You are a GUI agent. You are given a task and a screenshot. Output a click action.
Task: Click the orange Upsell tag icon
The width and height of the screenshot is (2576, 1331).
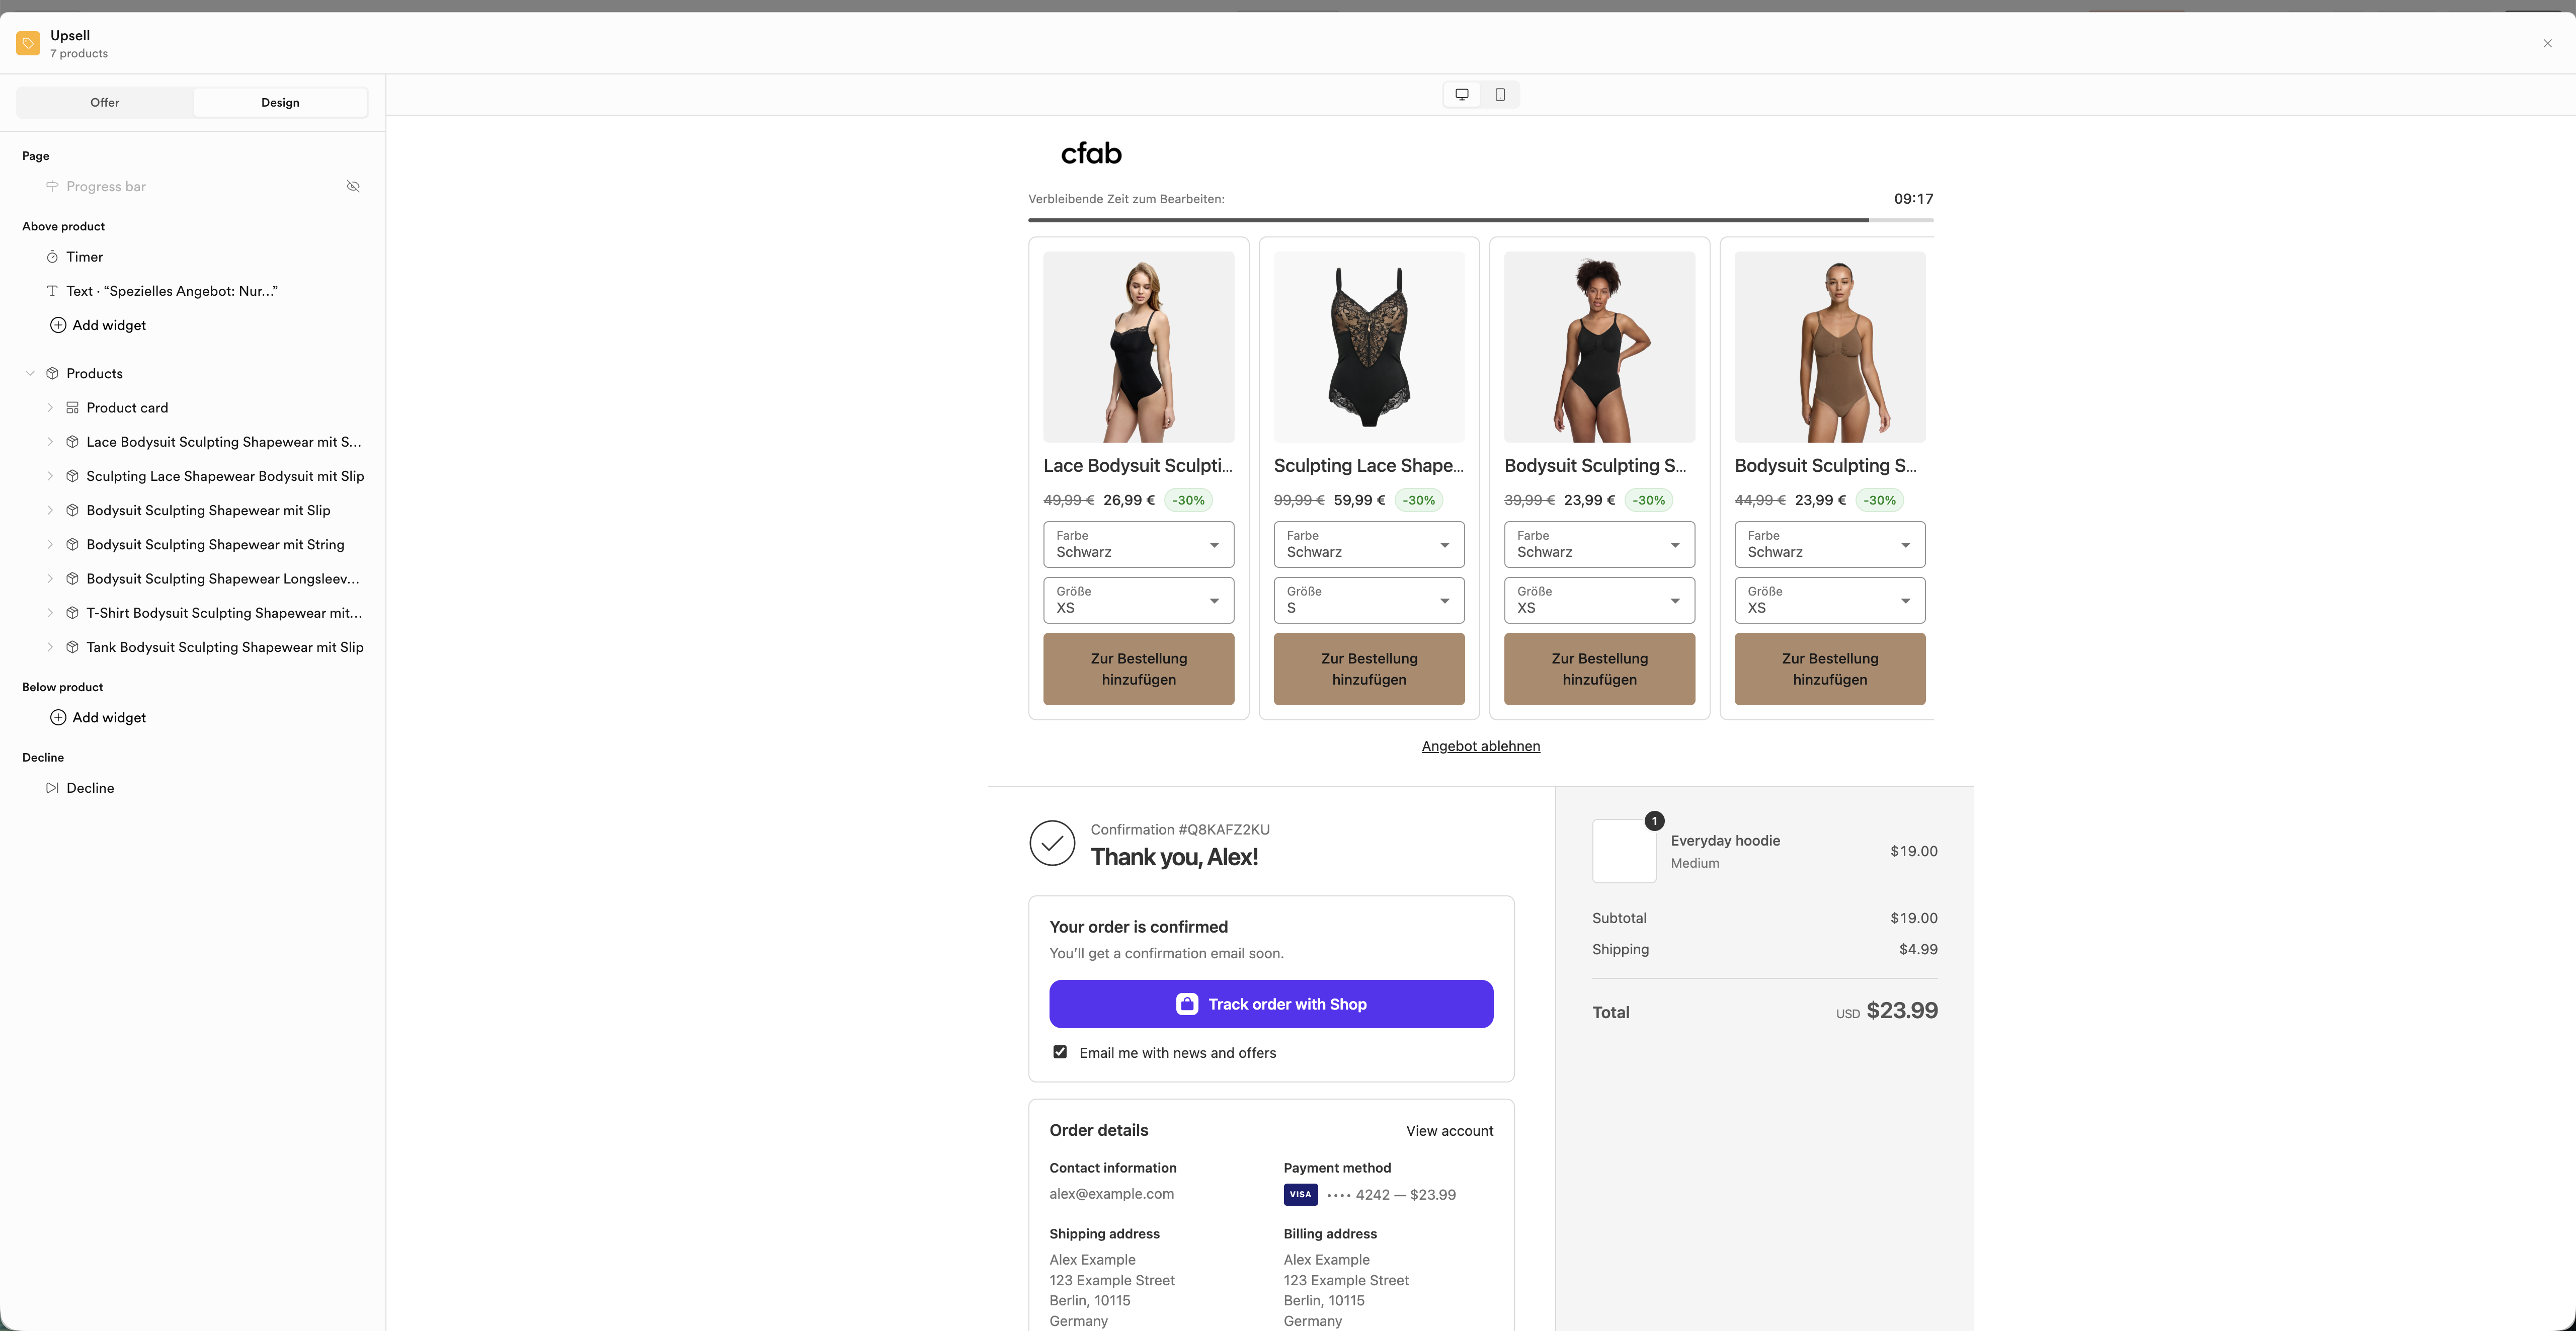tap(28, 43)
